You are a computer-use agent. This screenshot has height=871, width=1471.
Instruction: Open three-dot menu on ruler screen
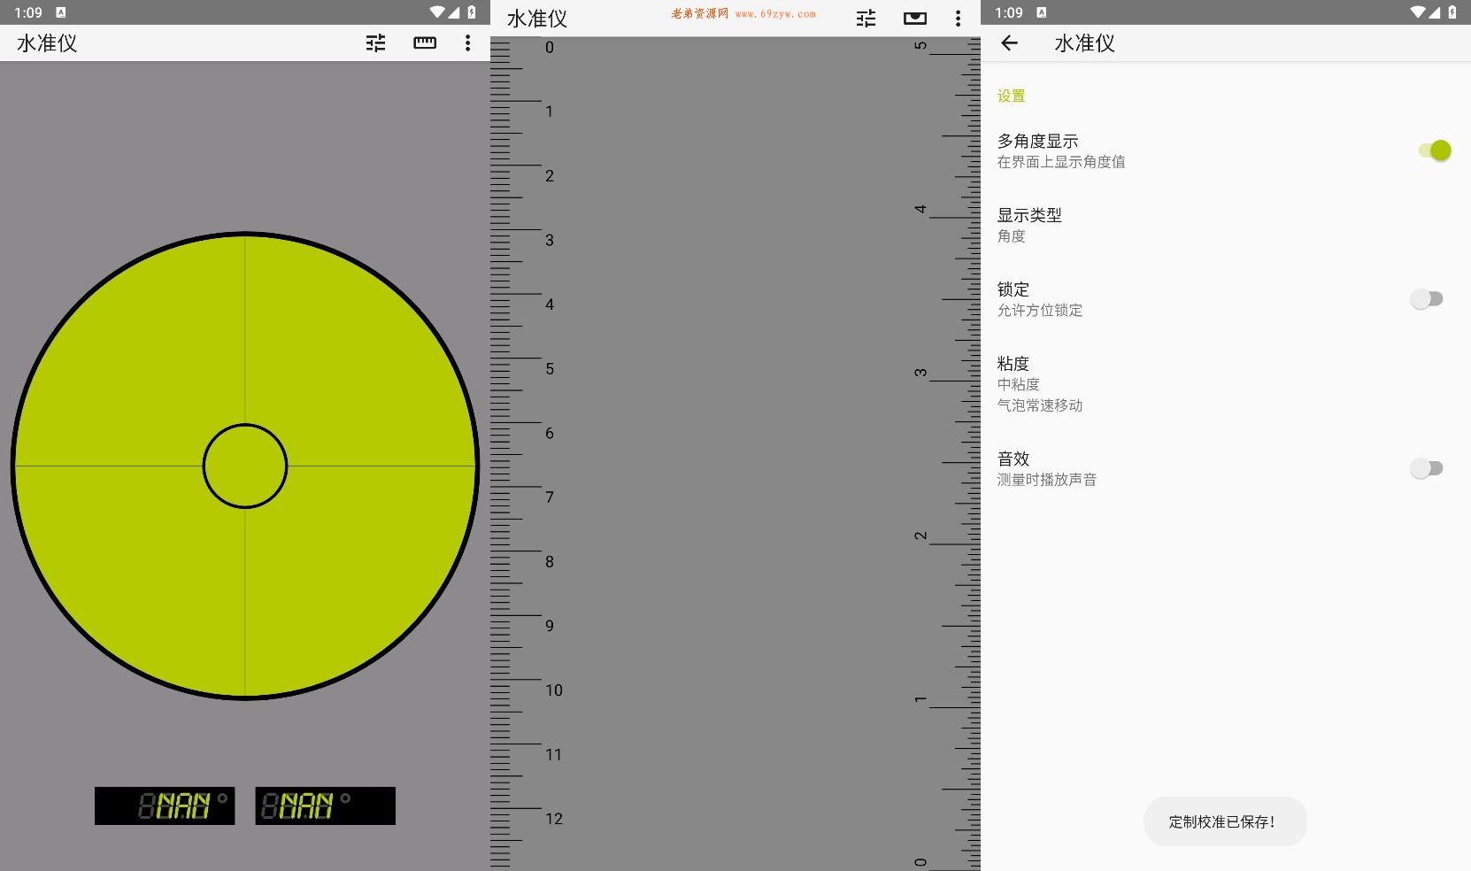coord(958,19)
